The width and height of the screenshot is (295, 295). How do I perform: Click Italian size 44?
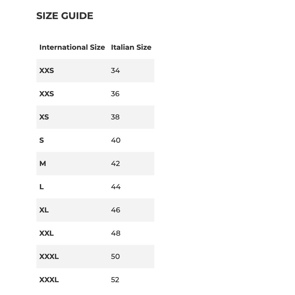coord(116,187)
